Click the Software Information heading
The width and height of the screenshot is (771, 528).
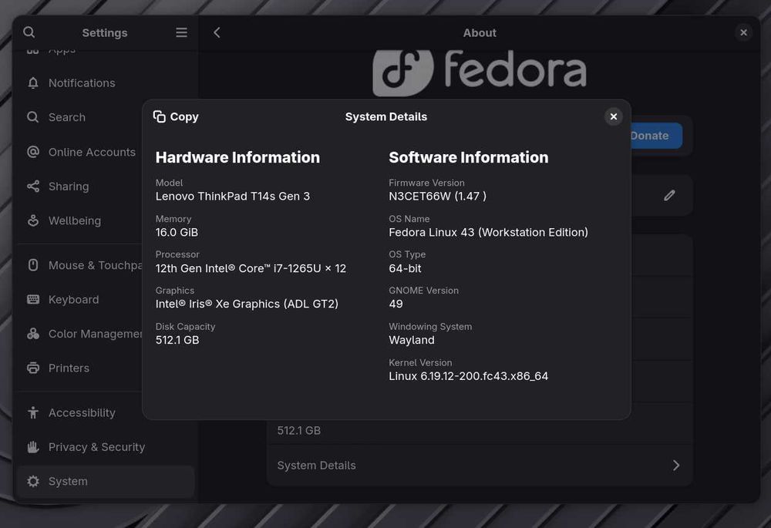pos(468,157)
